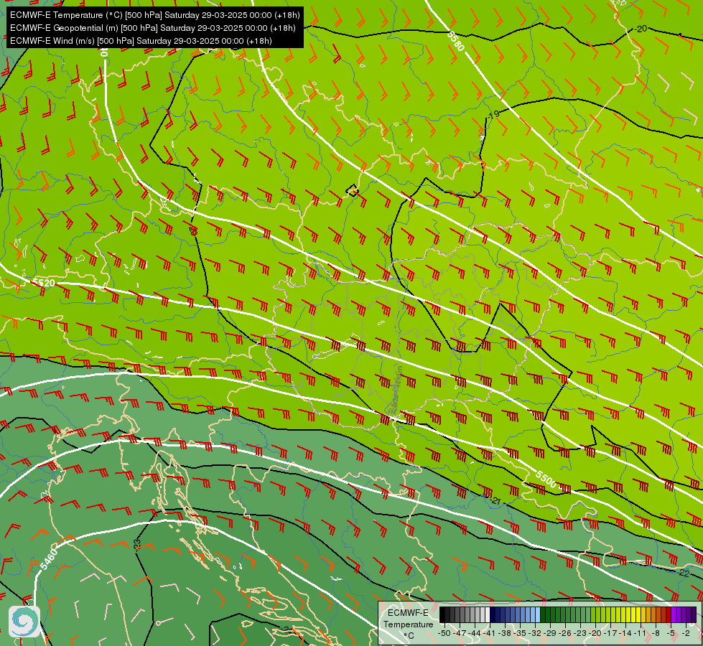The image size is (703, 646).
Task: Click the legend title 'ECMWF-E Temperature °C'
Action: pyautogui.click(x=409, y=624)
